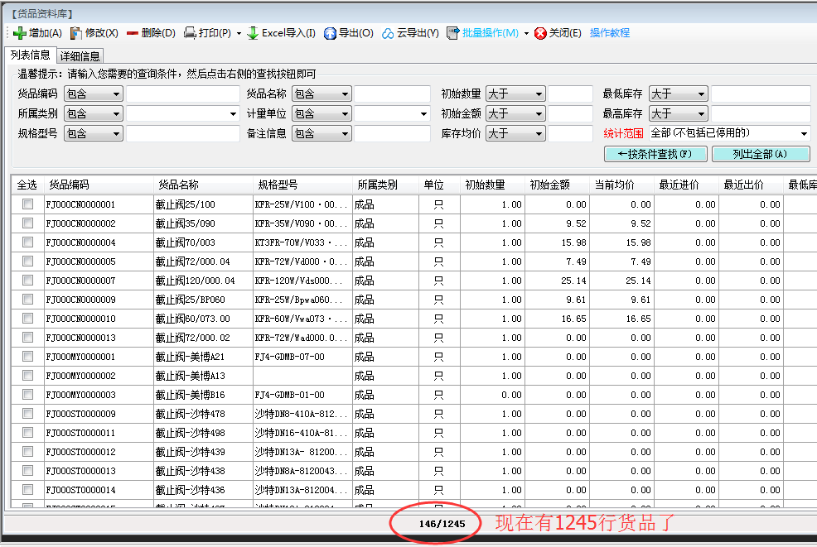Click the 云导出(Y) cloud icon
The image size is (817, 547).
click(388, 33)
